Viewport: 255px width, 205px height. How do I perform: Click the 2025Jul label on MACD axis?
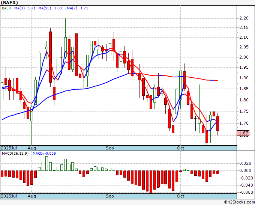[9, 196]
